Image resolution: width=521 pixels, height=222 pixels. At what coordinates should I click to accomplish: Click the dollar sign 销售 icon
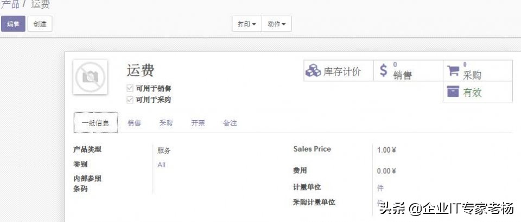click(x=384, y=70)
